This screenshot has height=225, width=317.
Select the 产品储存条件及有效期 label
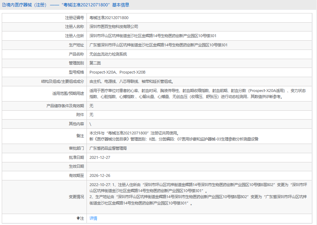tap(65, 106)
